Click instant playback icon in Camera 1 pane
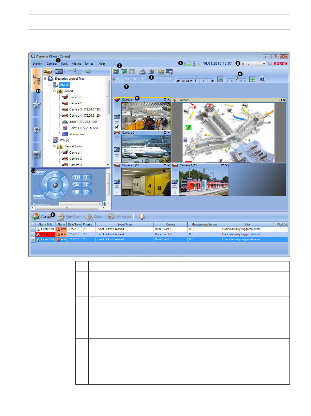The width and height of the screenshot is (311, 416). pyautogui.click(x=117, y=116)
